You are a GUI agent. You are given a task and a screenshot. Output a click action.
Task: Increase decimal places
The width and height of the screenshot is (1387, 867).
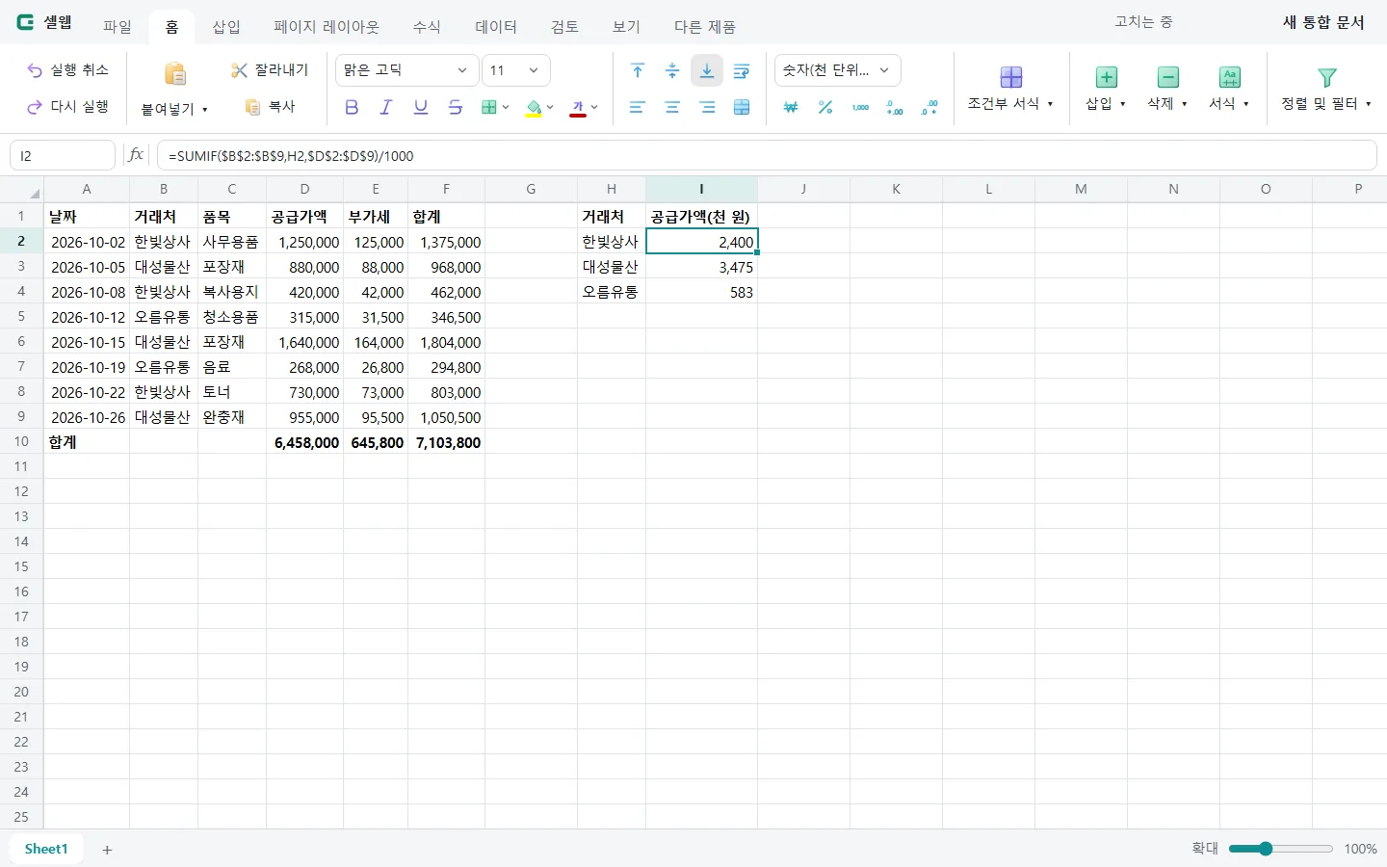(x=895, y=108)
